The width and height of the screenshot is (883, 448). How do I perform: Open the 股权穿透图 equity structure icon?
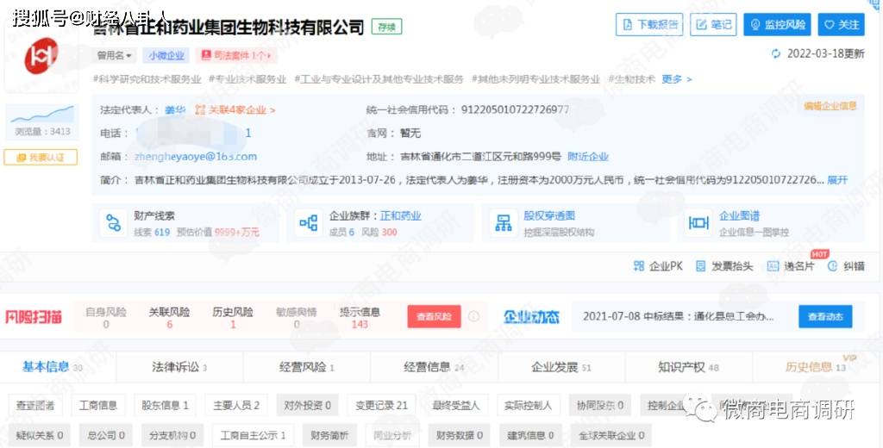504,223
